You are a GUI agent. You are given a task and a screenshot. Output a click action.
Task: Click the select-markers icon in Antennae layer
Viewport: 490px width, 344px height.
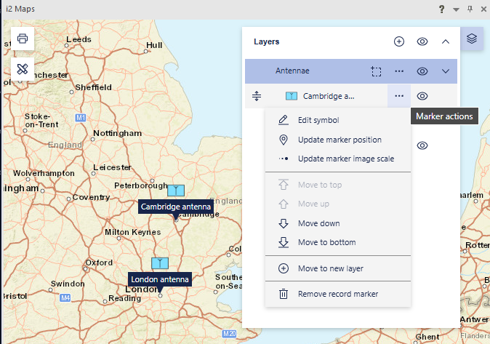pyautogui.click(x=375, y=71)
